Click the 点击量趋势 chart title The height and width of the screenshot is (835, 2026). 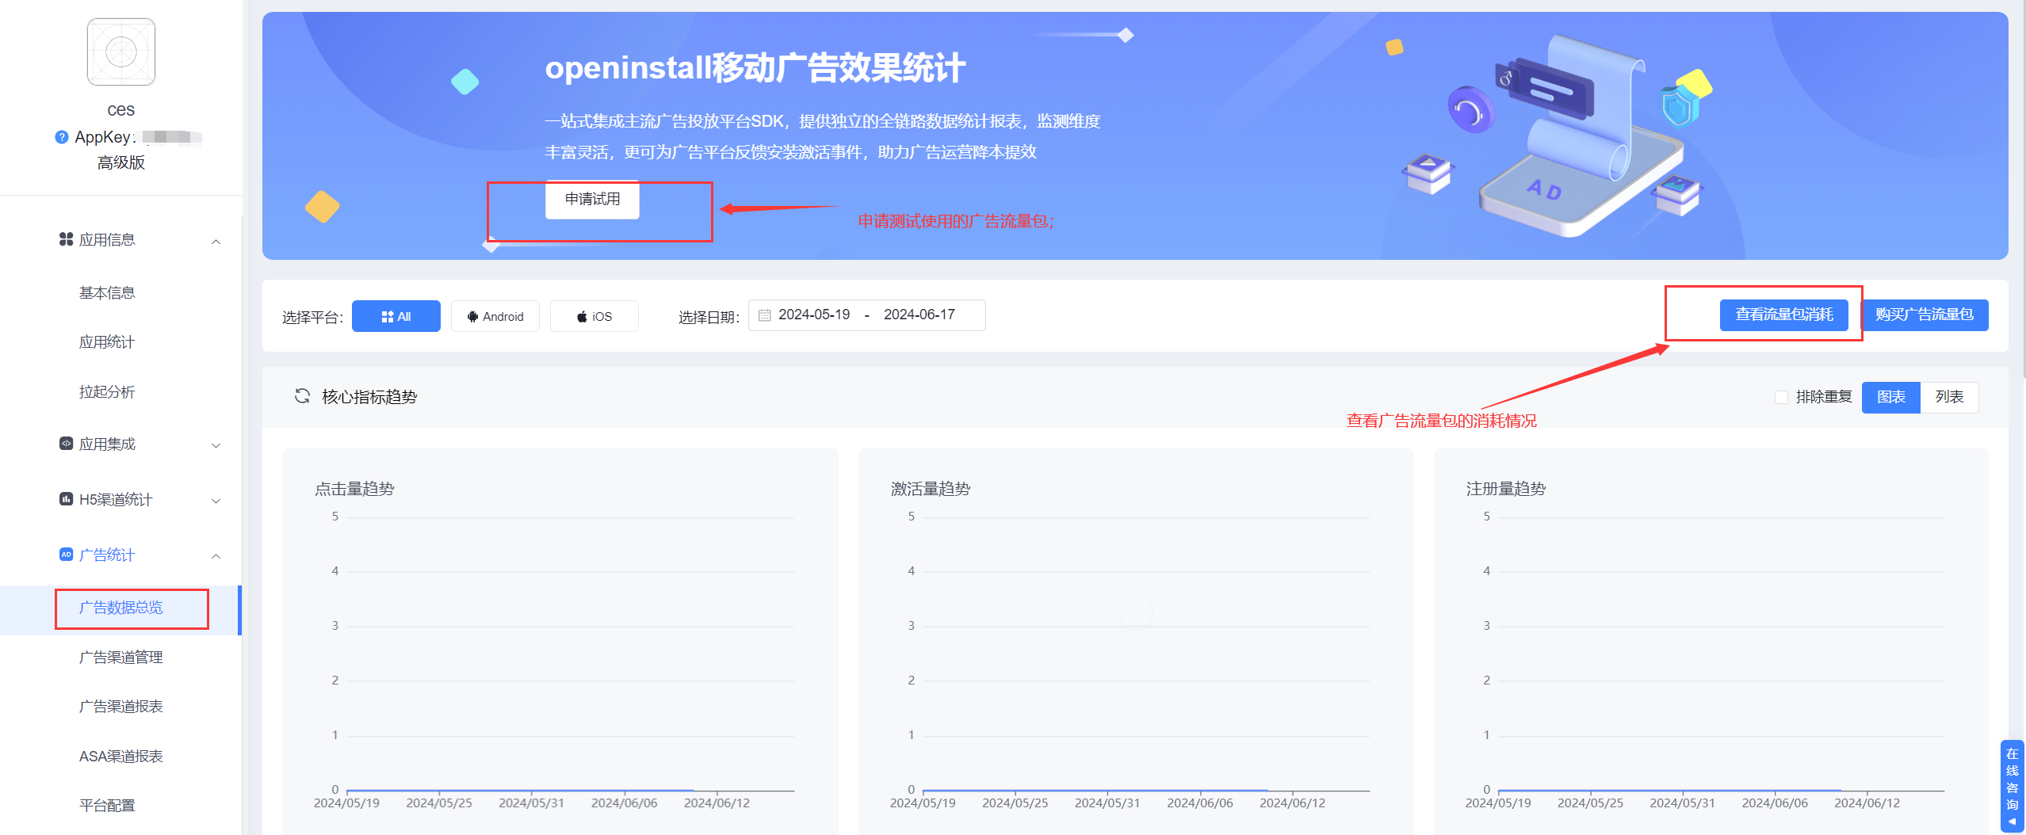354,489
